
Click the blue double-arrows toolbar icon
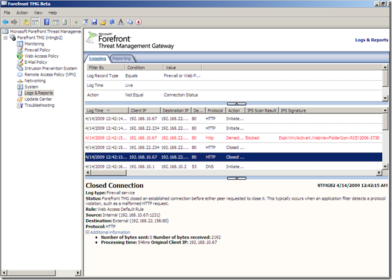click(112, 22)
